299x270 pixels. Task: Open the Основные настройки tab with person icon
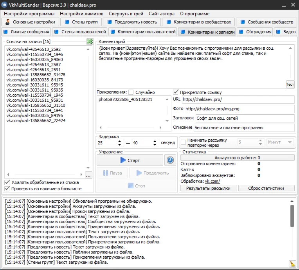[x=31, y=22]
